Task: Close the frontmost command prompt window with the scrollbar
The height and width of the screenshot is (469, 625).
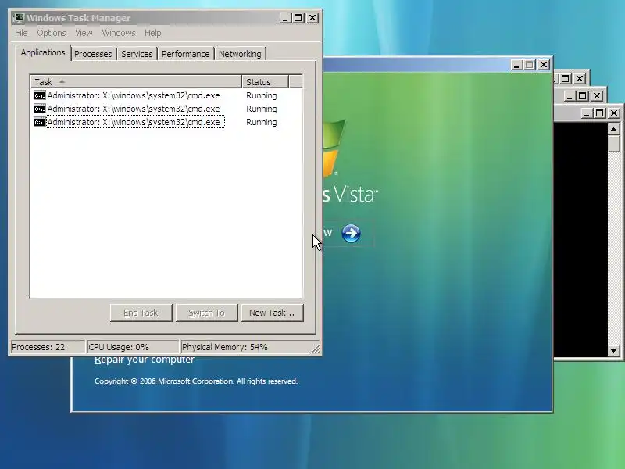Action: tap(614, 113)
